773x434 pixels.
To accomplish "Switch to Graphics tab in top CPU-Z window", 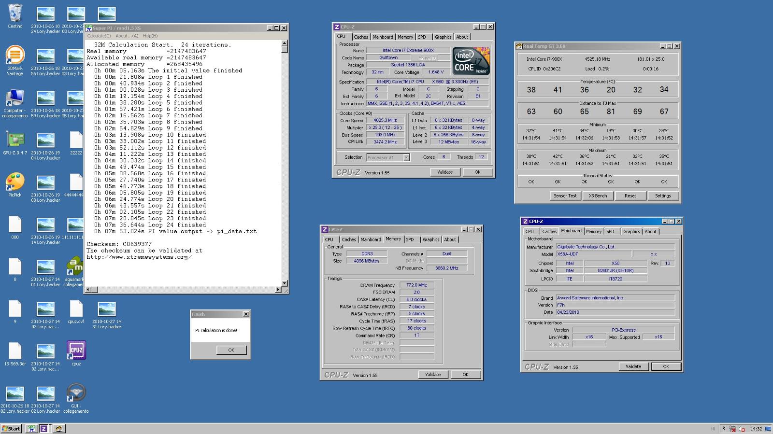I will pyautogui.click(x=443, y=37).
